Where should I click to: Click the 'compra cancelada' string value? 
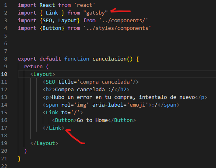pos(105,82)
